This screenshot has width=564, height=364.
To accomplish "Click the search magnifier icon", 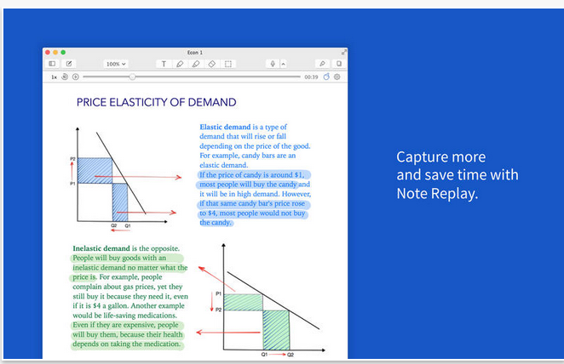I will click(x=322, y=64).
